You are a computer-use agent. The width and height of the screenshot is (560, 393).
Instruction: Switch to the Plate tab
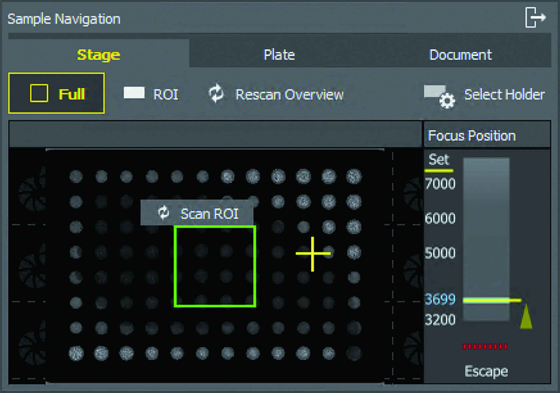pyautogui.click(x=279, y=54)
